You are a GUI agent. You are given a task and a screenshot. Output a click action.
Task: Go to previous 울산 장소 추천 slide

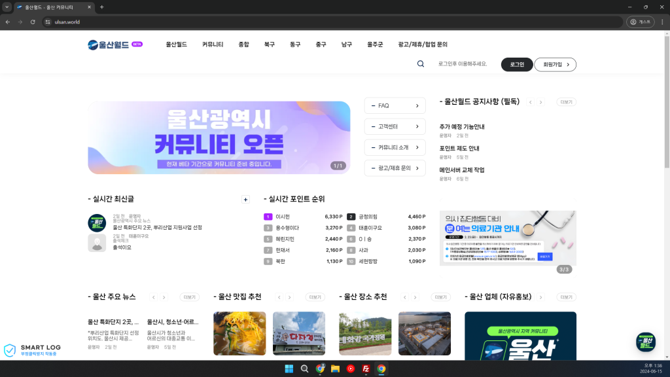404,297
